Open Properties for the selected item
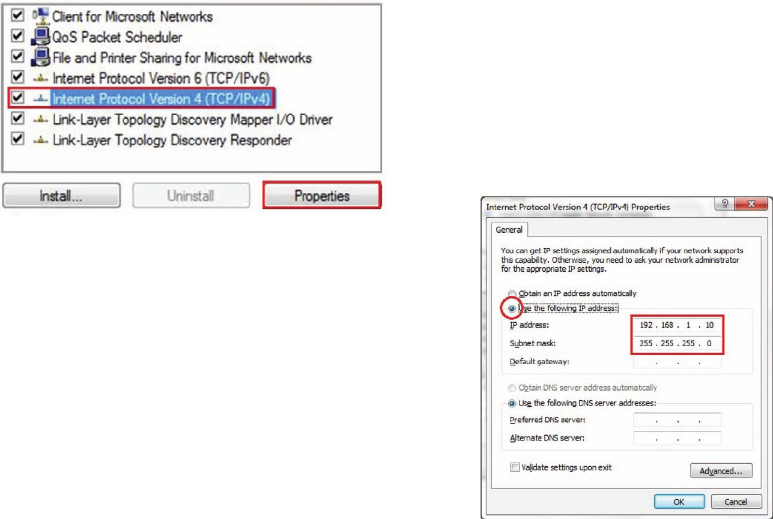The width and height of the screenshot is (773, 519). (322, 196)
